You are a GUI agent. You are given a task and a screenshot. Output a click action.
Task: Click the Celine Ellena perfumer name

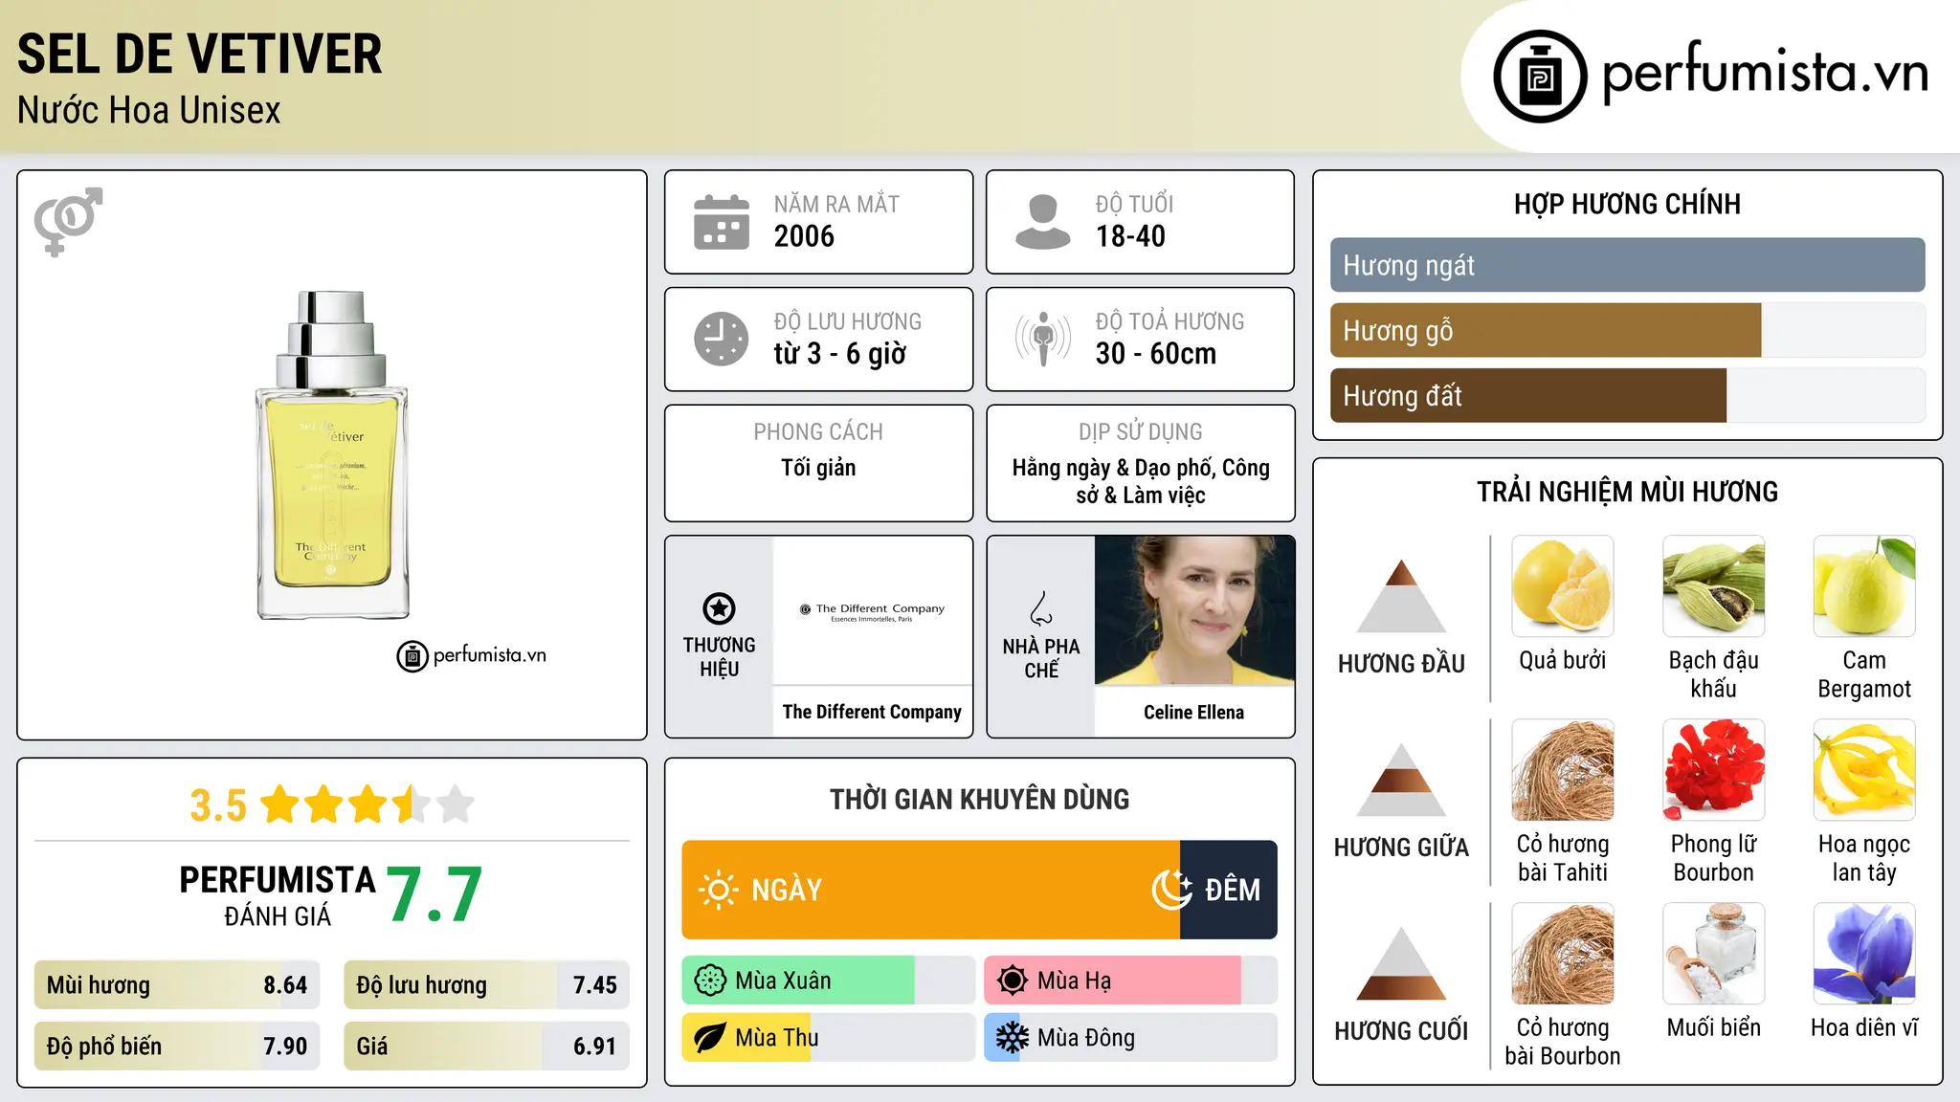click(1194, 712)
